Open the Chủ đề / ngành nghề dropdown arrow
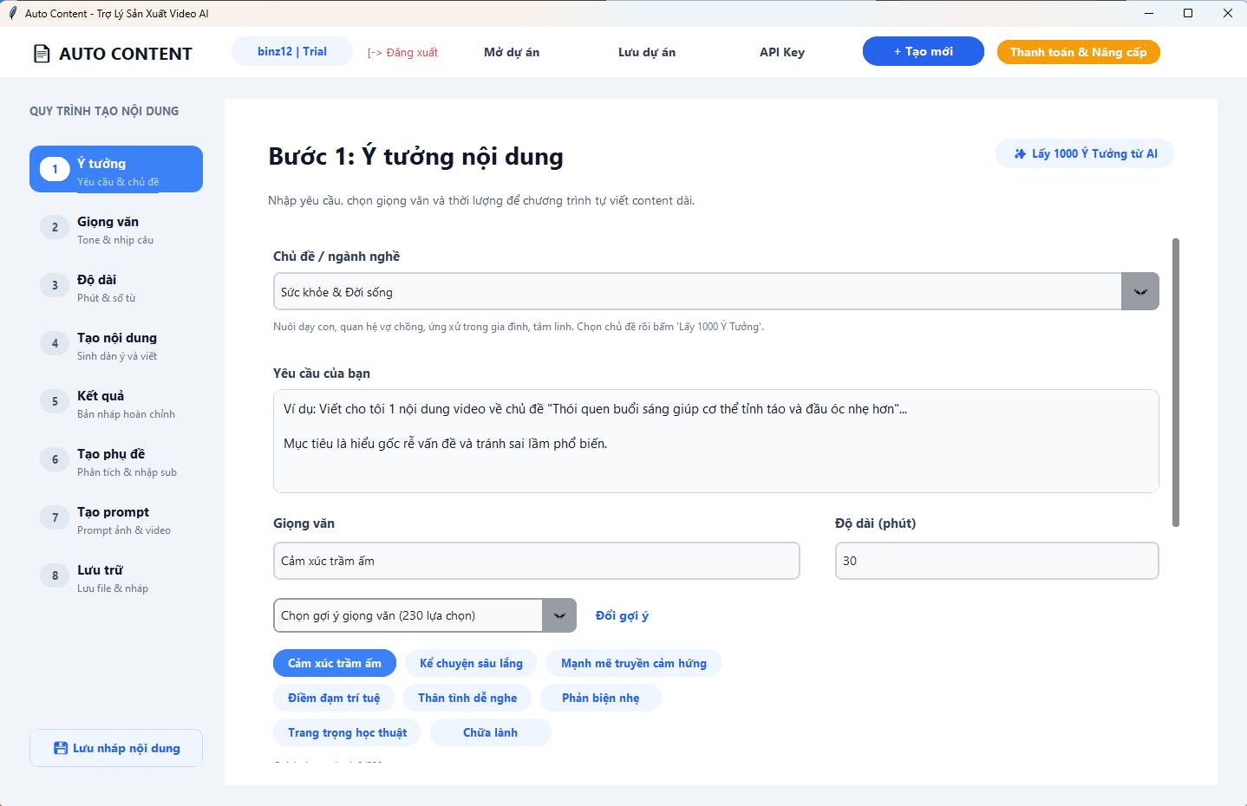The image size is (1247, 806). [1140, 292]
